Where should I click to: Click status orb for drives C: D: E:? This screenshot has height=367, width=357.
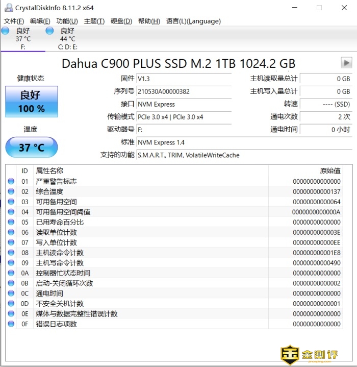click(49, 31)
